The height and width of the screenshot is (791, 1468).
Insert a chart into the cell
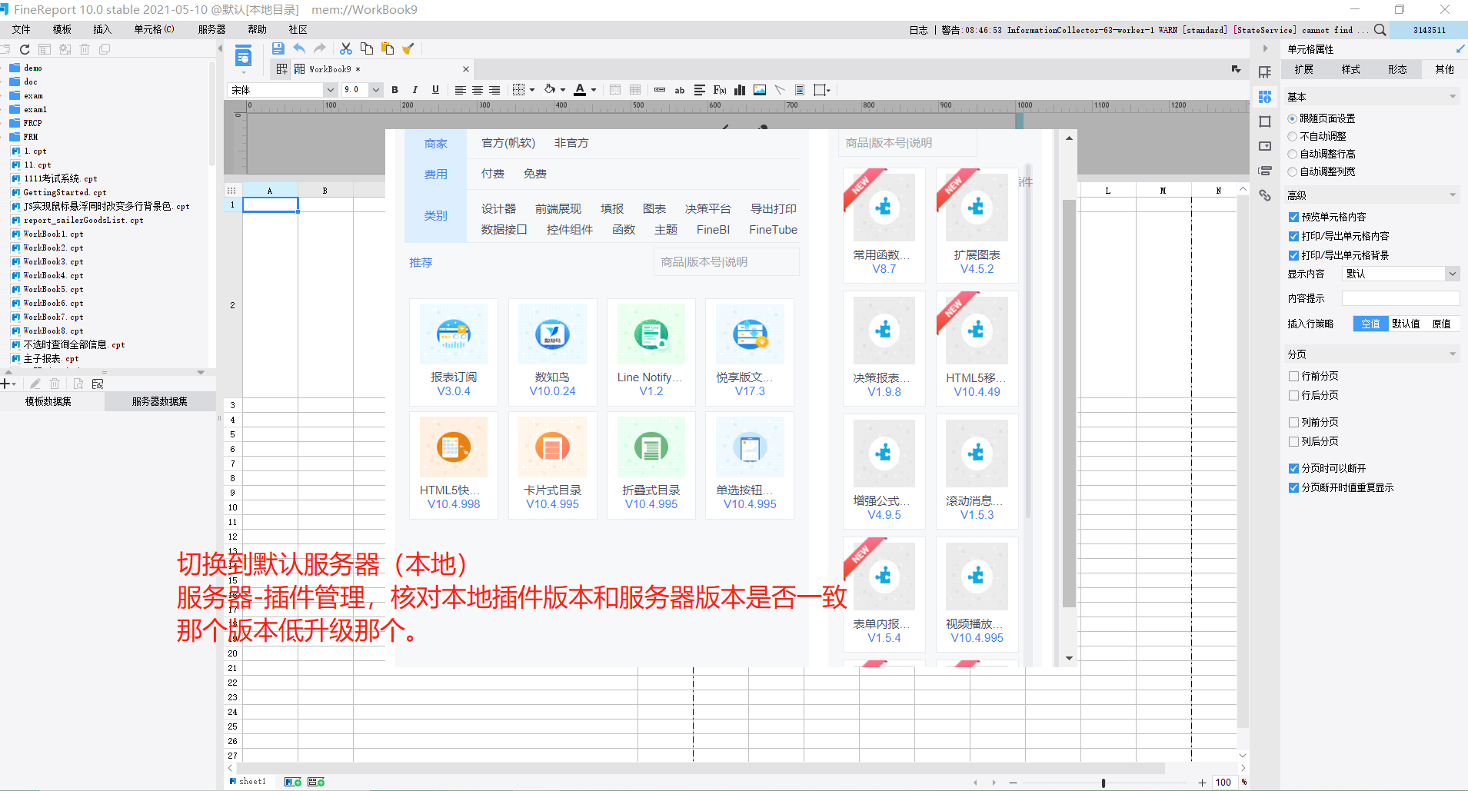(x=740, y=90)
